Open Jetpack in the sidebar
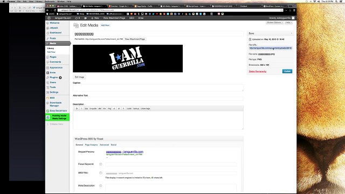 pos(54,27)
